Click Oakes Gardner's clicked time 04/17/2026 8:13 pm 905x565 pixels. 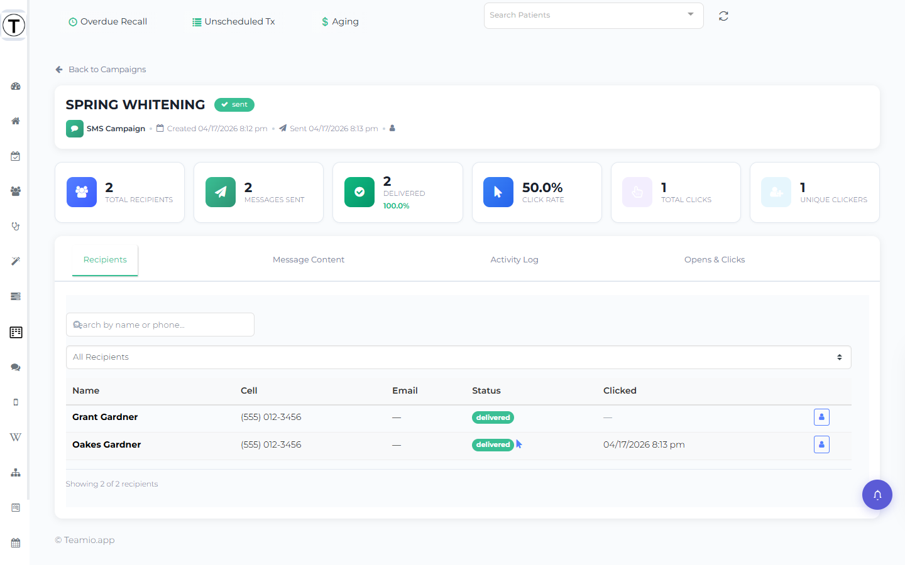click(x=644, y=444)
